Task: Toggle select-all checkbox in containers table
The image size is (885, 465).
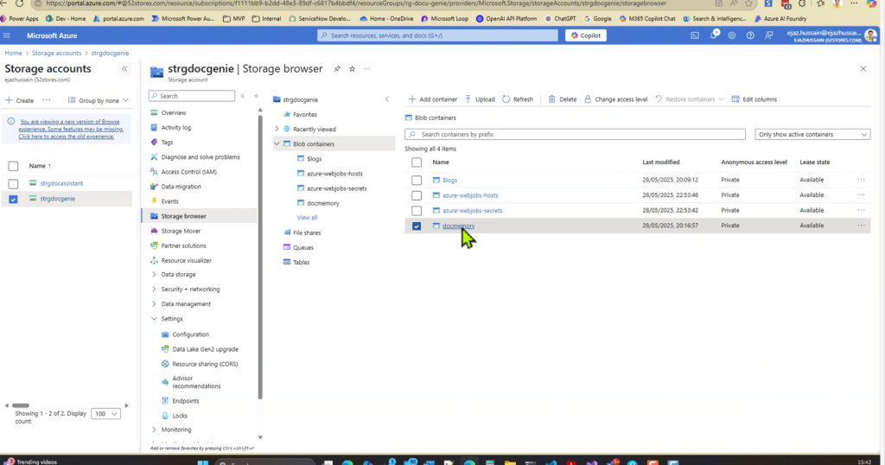Action: click(x=417, y=162)
